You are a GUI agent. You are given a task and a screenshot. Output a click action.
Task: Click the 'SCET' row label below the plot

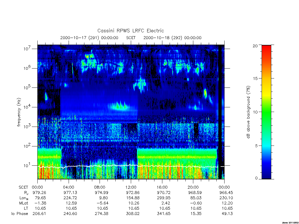point(23,187)
